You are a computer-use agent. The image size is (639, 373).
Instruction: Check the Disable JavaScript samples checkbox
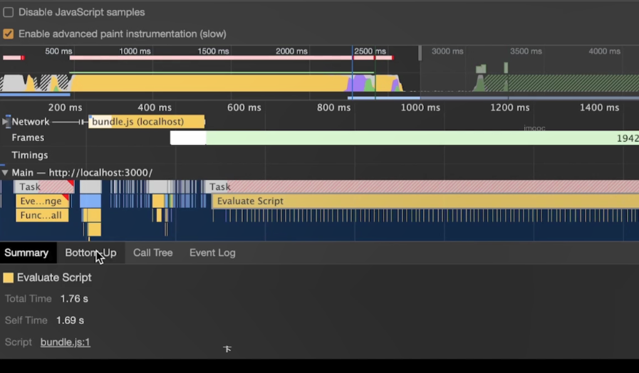pos(8,12)
